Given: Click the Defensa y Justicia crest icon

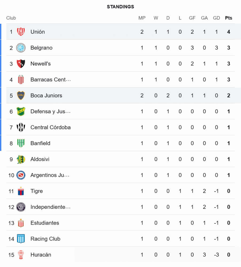Looking at the screenshot, I should [x=21, y=111].
